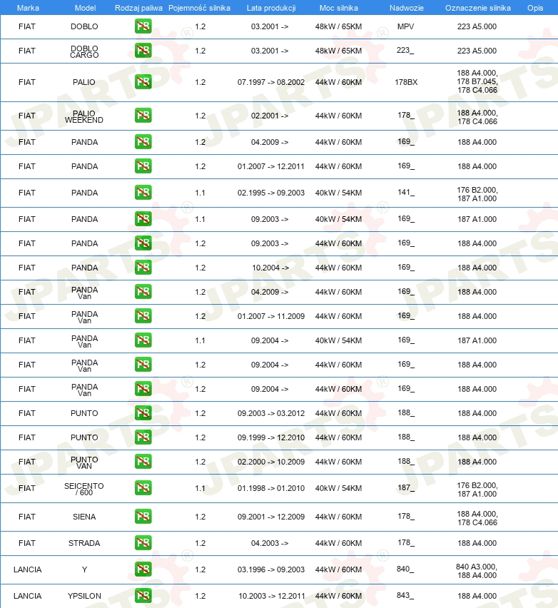Click engine size 1.1 in the PANDA 141_ row
The width and height of the screenshot is (558, 608).
(200, 193)
